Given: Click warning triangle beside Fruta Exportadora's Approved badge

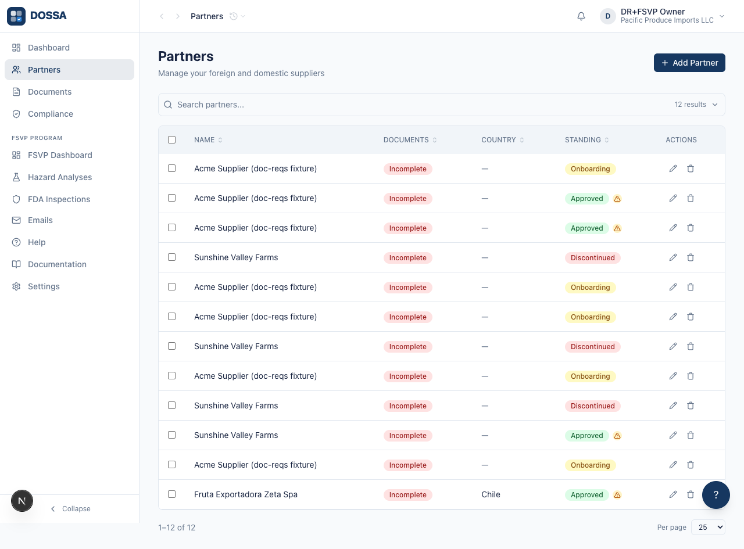Looking at the screenshot, I should [617, 495].
